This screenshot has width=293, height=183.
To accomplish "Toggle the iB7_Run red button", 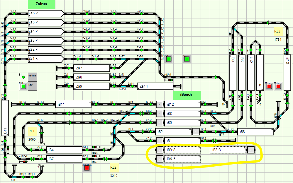I will click(x=86, y=169).
